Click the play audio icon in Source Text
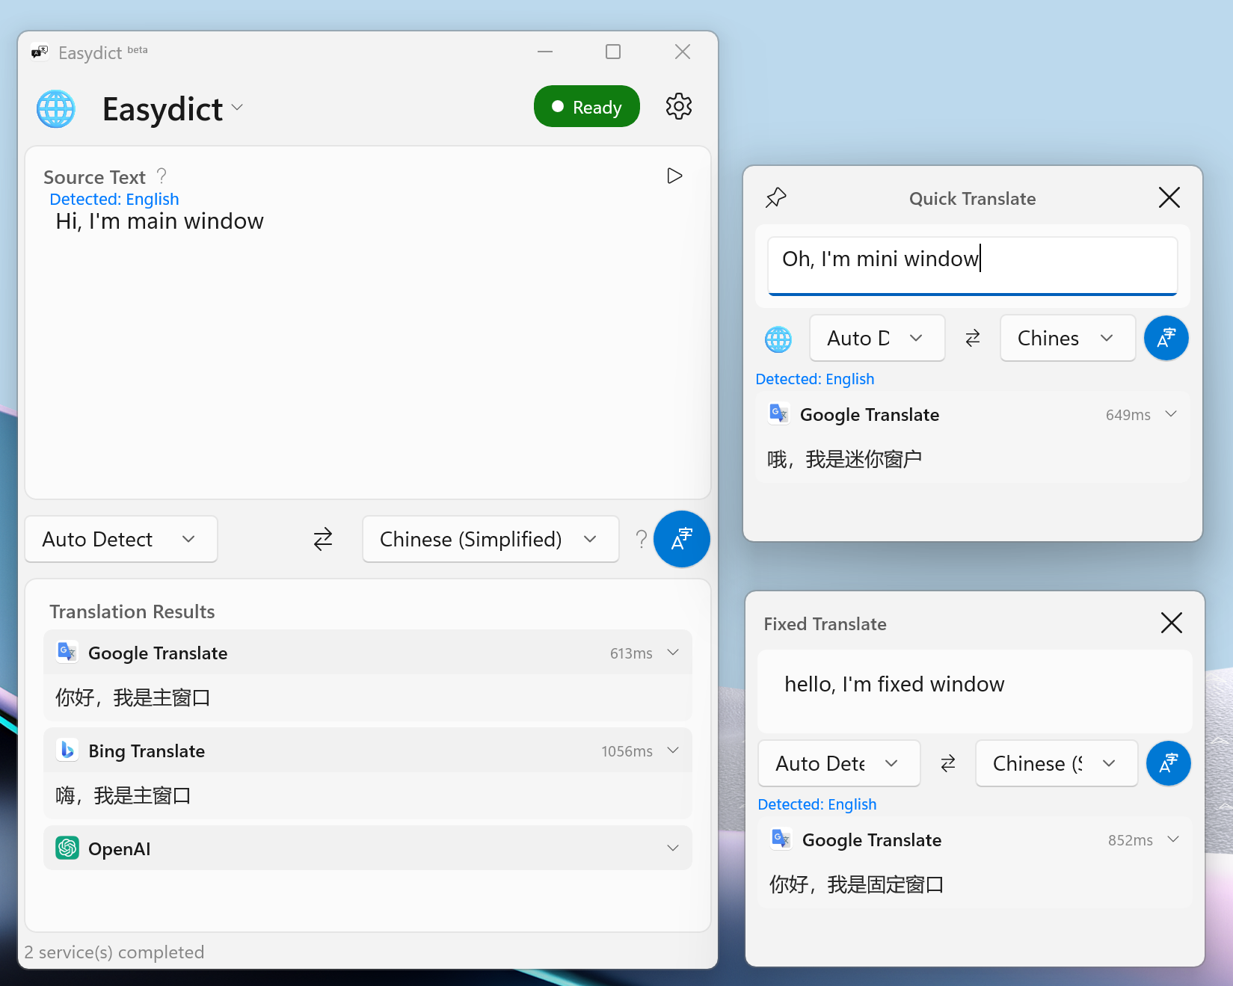The width and height of the screenshot is (1233, 986). click(674, 176)
